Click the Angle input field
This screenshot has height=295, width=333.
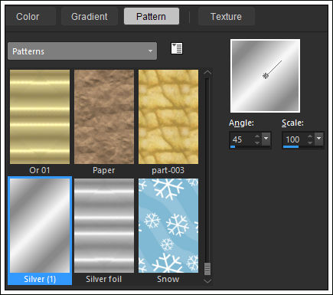pos(241,139)
